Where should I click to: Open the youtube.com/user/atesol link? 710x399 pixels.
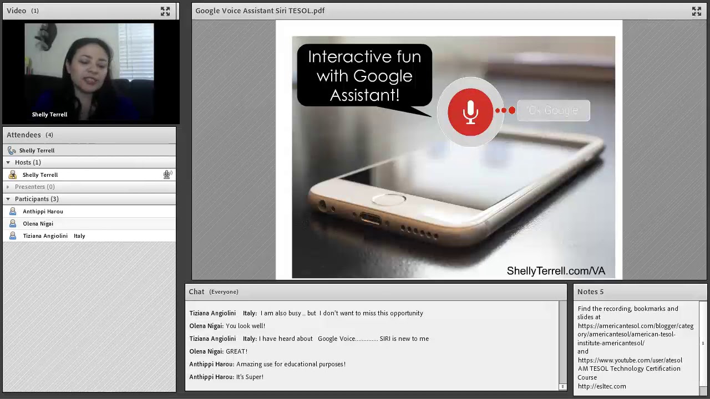point(630,360)
